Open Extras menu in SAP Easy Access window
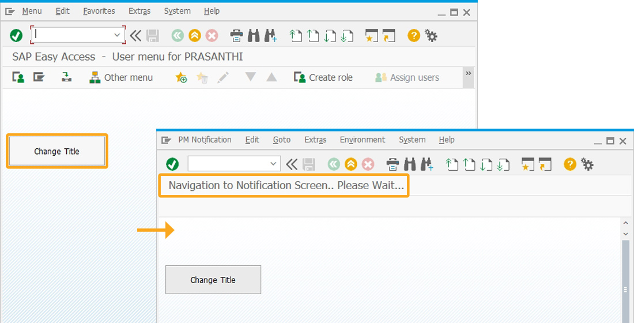 139,12
